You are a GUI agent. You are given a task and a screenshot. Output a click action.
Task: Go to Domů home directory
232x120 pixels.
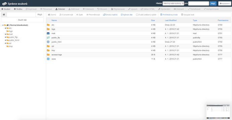click(x=52, y=15)
